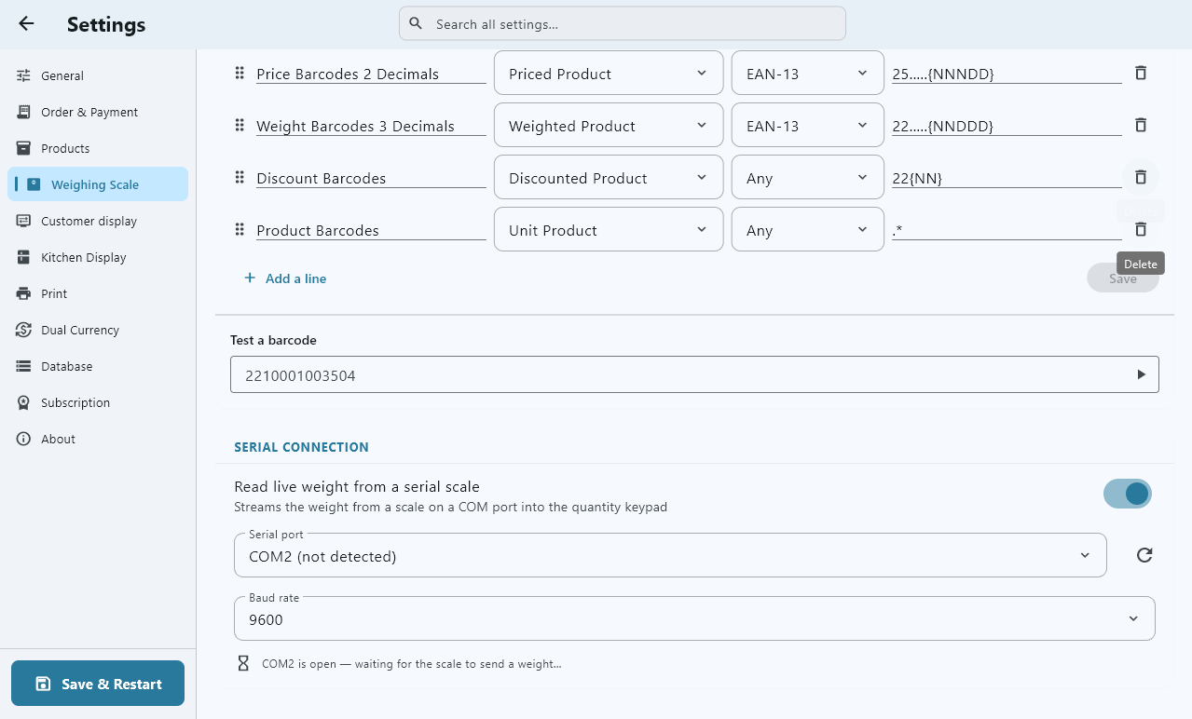Image resolution: width=1192 pixels, height=719 pixels.
Task: Click the Print printer icon
Action: (23, 293)
